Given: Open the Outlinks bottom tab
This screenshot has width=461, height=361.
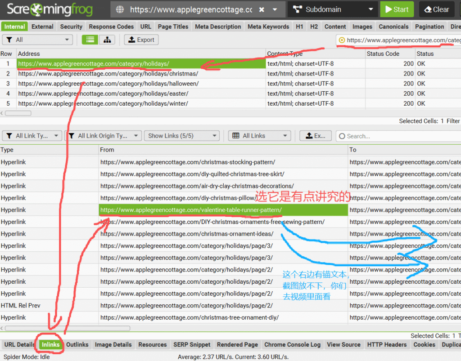Looking at the screenshot, I should tap(77, 344).
